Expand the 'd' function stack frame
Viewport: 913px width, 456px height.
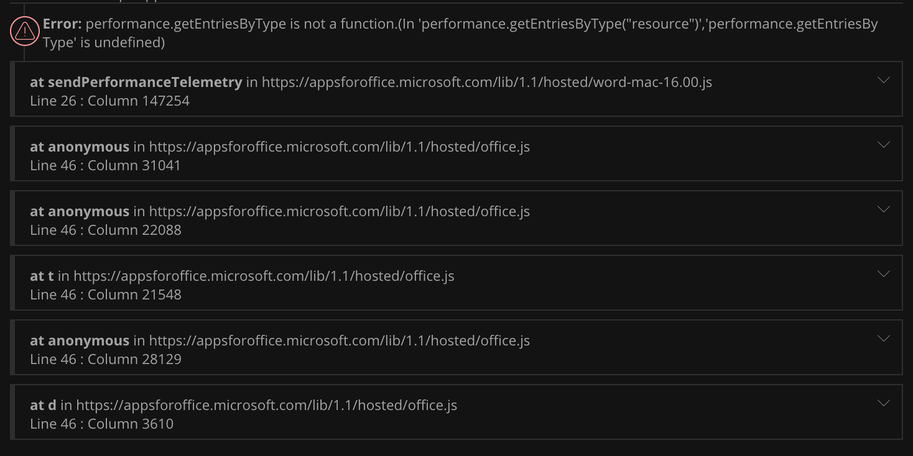(884, 403)
